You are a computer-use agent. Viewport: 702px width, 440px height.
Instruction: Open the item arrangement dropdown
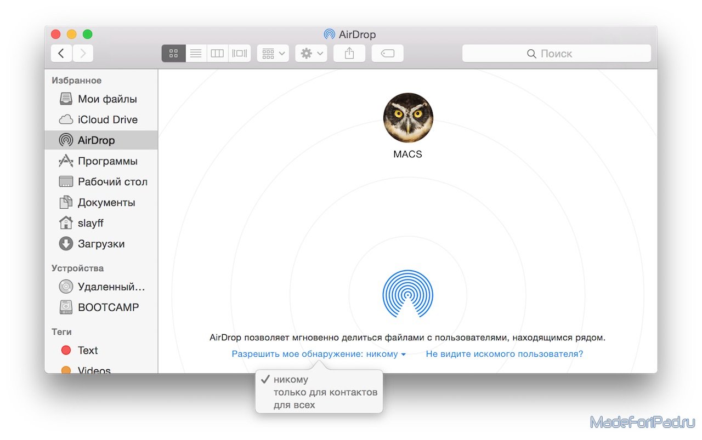pyautogui.click(x=273, y=53)
